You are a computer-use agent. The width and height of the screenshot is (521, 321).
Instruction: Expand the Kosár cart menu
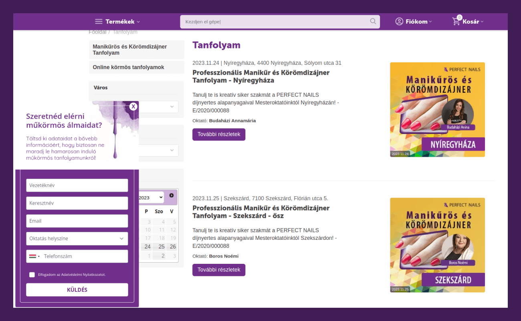473,22
